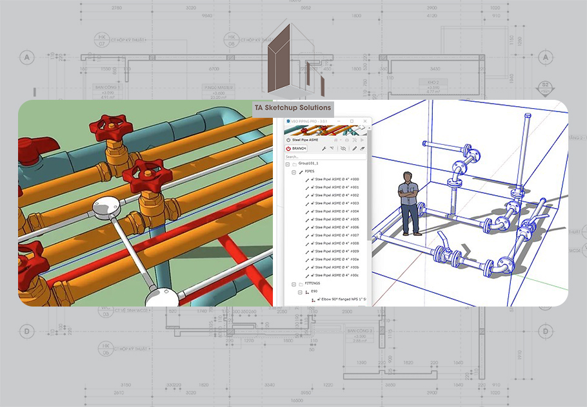Image resolution: width=587 pixels, height=407 pixels.
Task: Click the pipe icon of row #004
Action: (x=307, y=211)
